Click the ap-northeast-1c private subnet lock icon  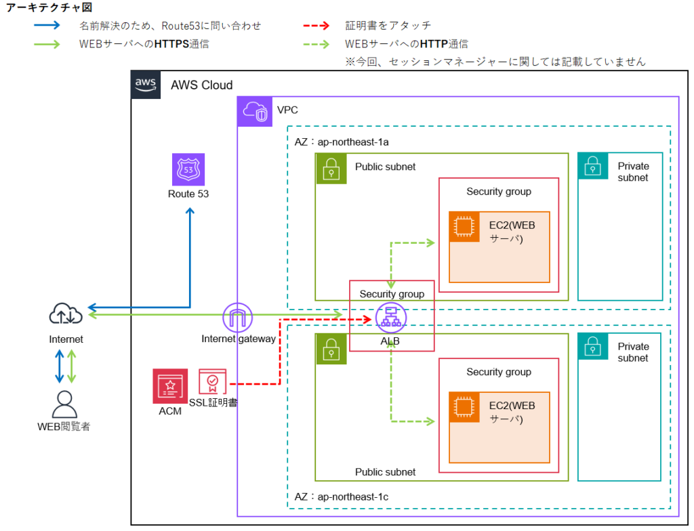click(x=592, y=346)
